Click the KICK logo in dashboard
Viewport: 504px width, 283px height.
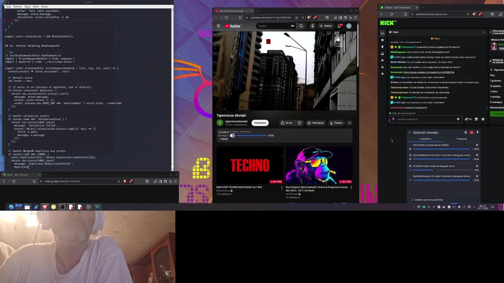coord(388,23)
